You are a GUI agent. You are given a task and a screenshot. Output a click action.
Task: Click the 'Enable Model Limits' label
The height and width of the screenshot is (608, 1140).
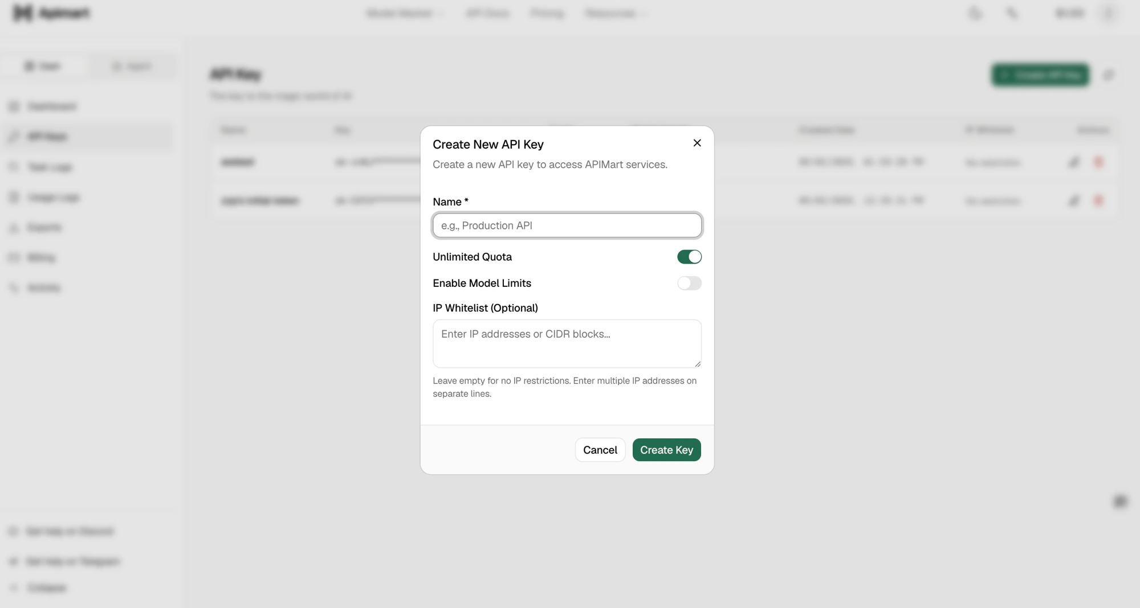[x=482, y=283]
